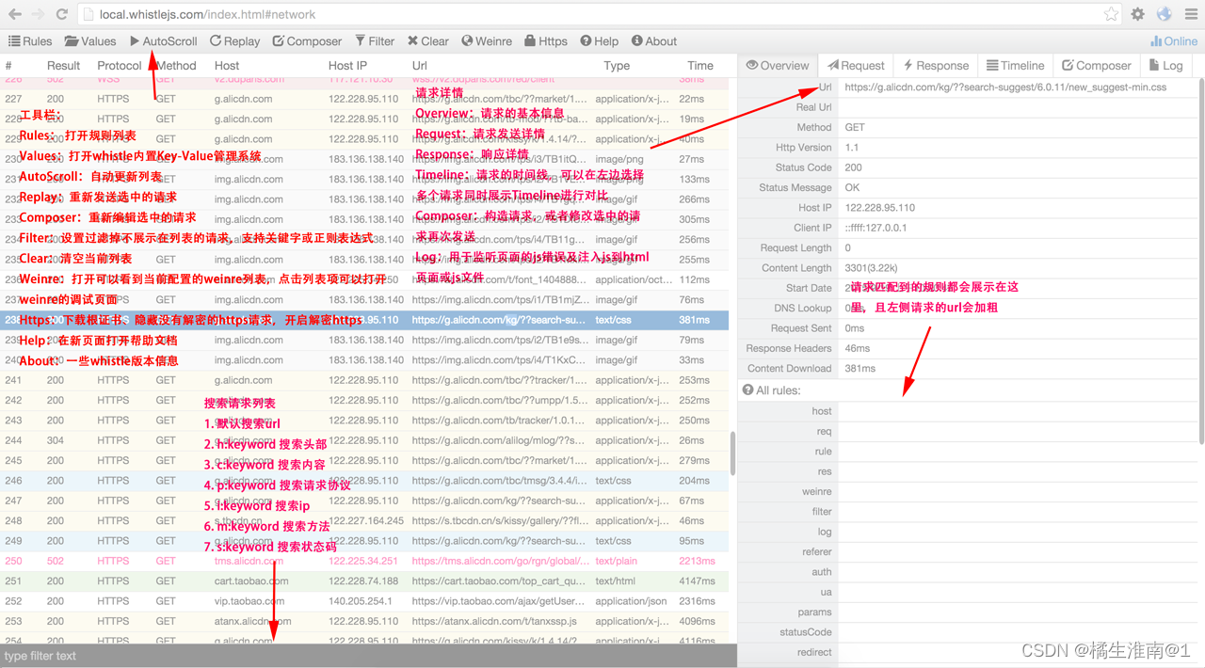Bookmark page with the star icon

tap(1111, 14)
